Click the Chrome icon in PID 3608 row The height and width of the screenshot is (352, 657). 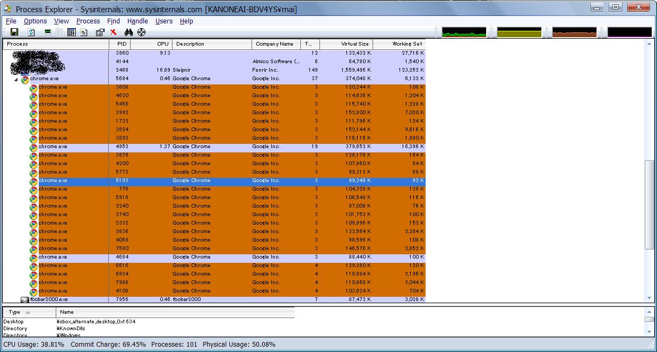33,88
